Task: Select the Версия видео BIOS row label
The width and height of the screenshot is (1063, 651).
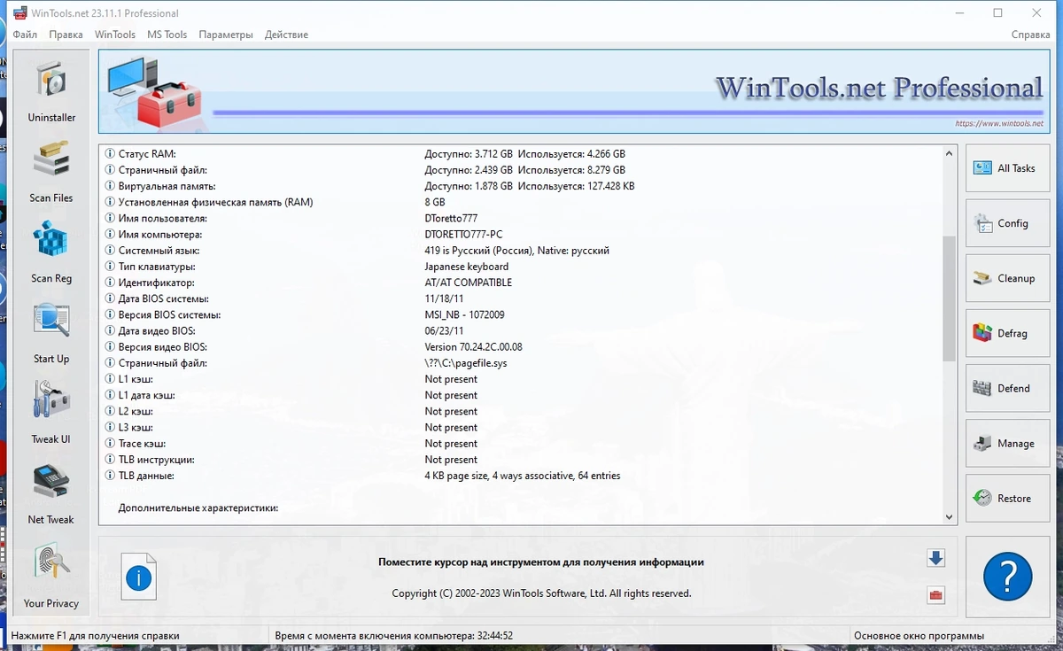Action: [x=163, y=347]
